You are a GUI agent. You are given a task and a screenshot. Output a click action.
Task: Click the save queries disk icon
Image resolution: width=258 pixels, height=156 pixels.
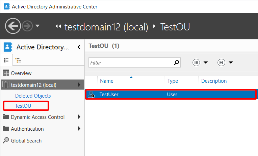[221, 62]
